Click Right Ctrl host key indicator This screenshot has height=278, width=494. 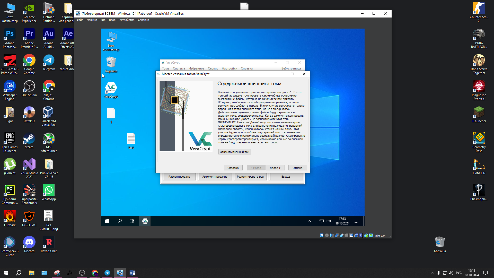(x=379, y=236)
